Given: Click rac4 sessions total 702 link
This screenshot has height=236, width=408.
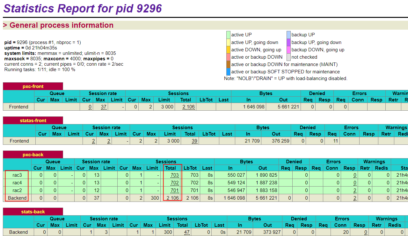Looking at the screenshot, I should pos(174,183).
